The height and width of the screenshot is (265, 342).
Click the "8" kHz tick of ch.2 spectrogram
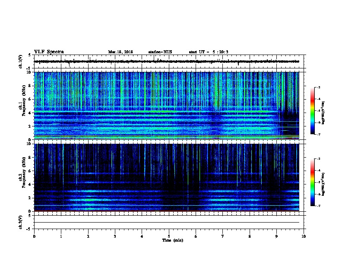31,158
